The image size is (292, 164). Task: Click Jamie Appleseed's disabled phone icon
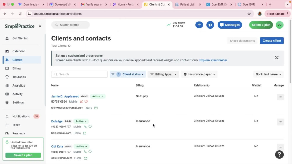(81, 101)
